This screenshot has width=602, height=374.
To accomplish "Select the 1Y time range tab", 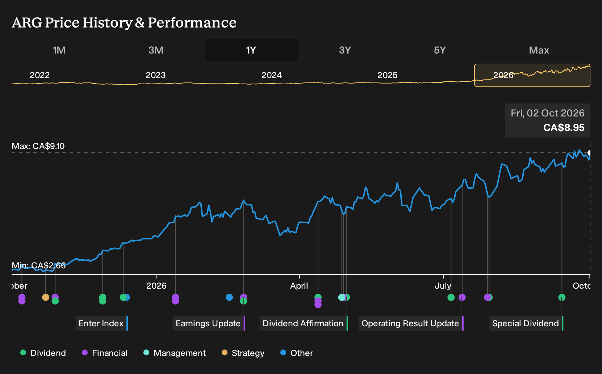I will pos(251,50).
